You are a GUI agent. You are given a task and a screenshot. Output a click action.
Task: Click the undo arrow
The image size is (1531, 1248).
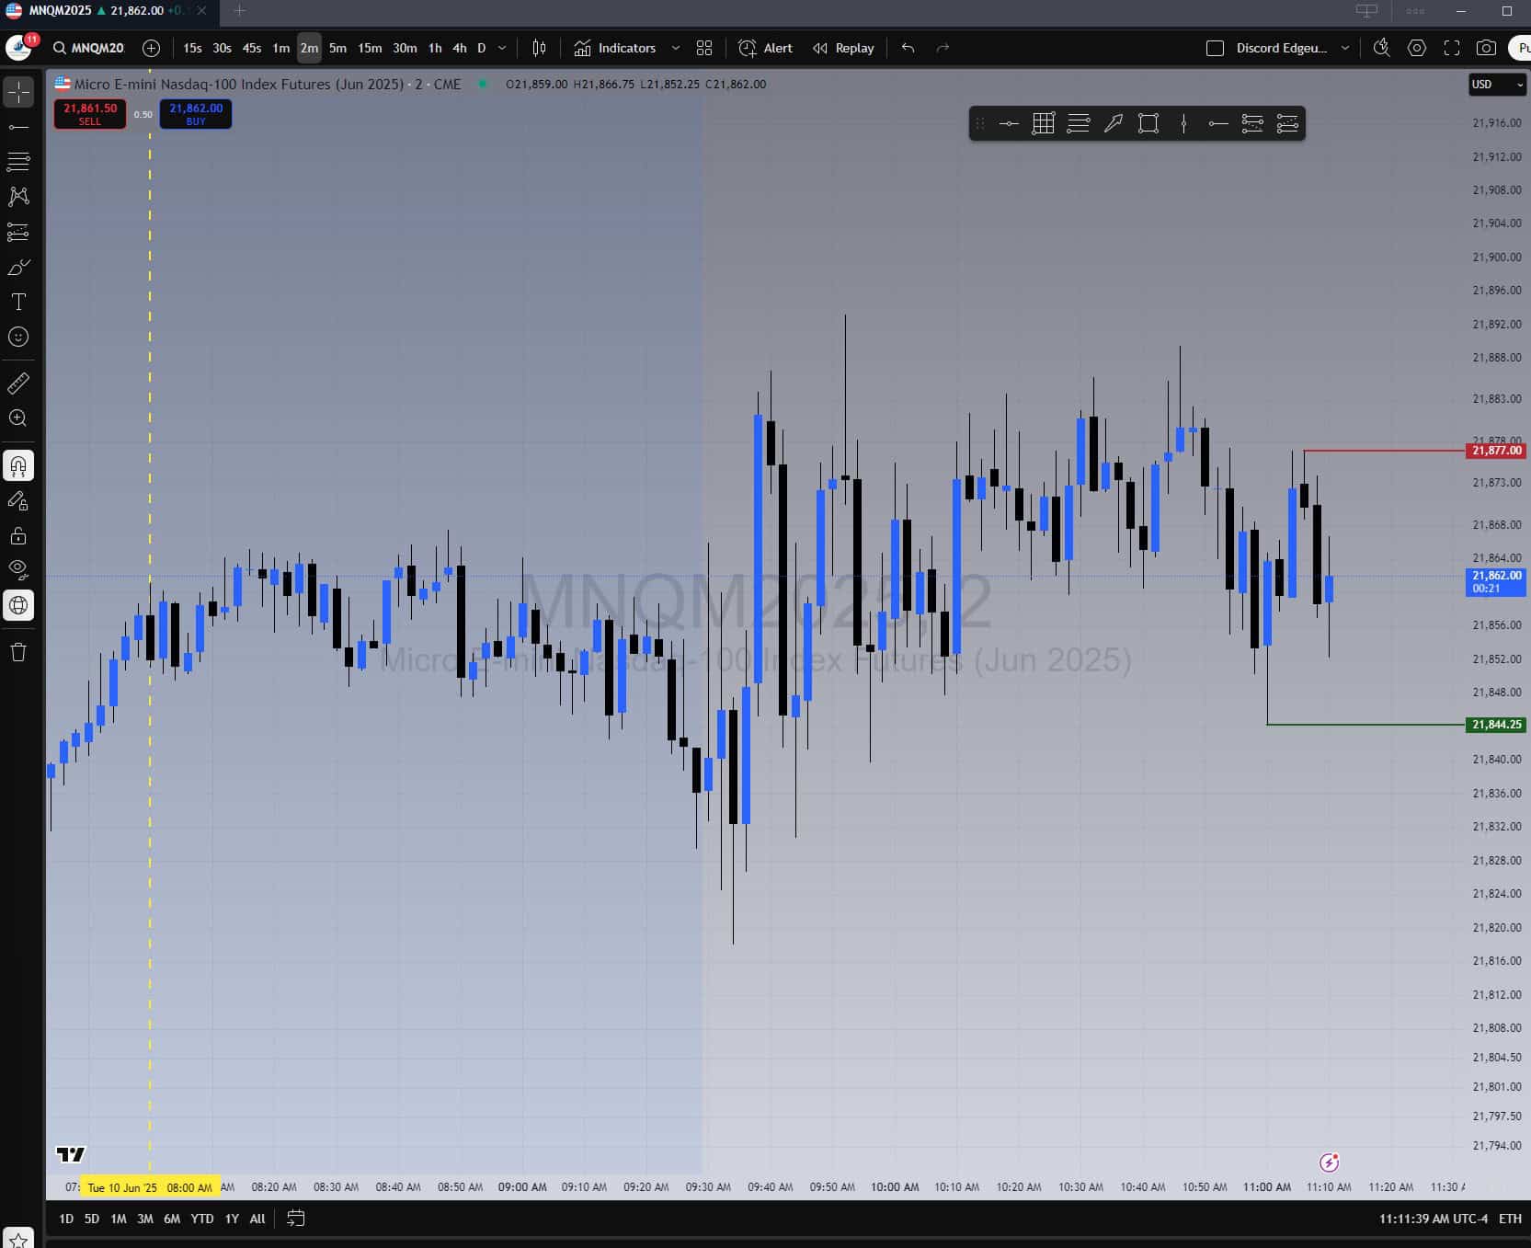pyautogui.click(x=908, y=48)
